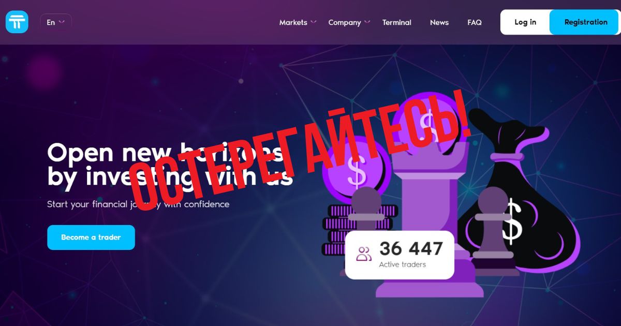621x326 pixels.
Task: Open the News section
Action: pyautogui.click(x=439, y=22)
